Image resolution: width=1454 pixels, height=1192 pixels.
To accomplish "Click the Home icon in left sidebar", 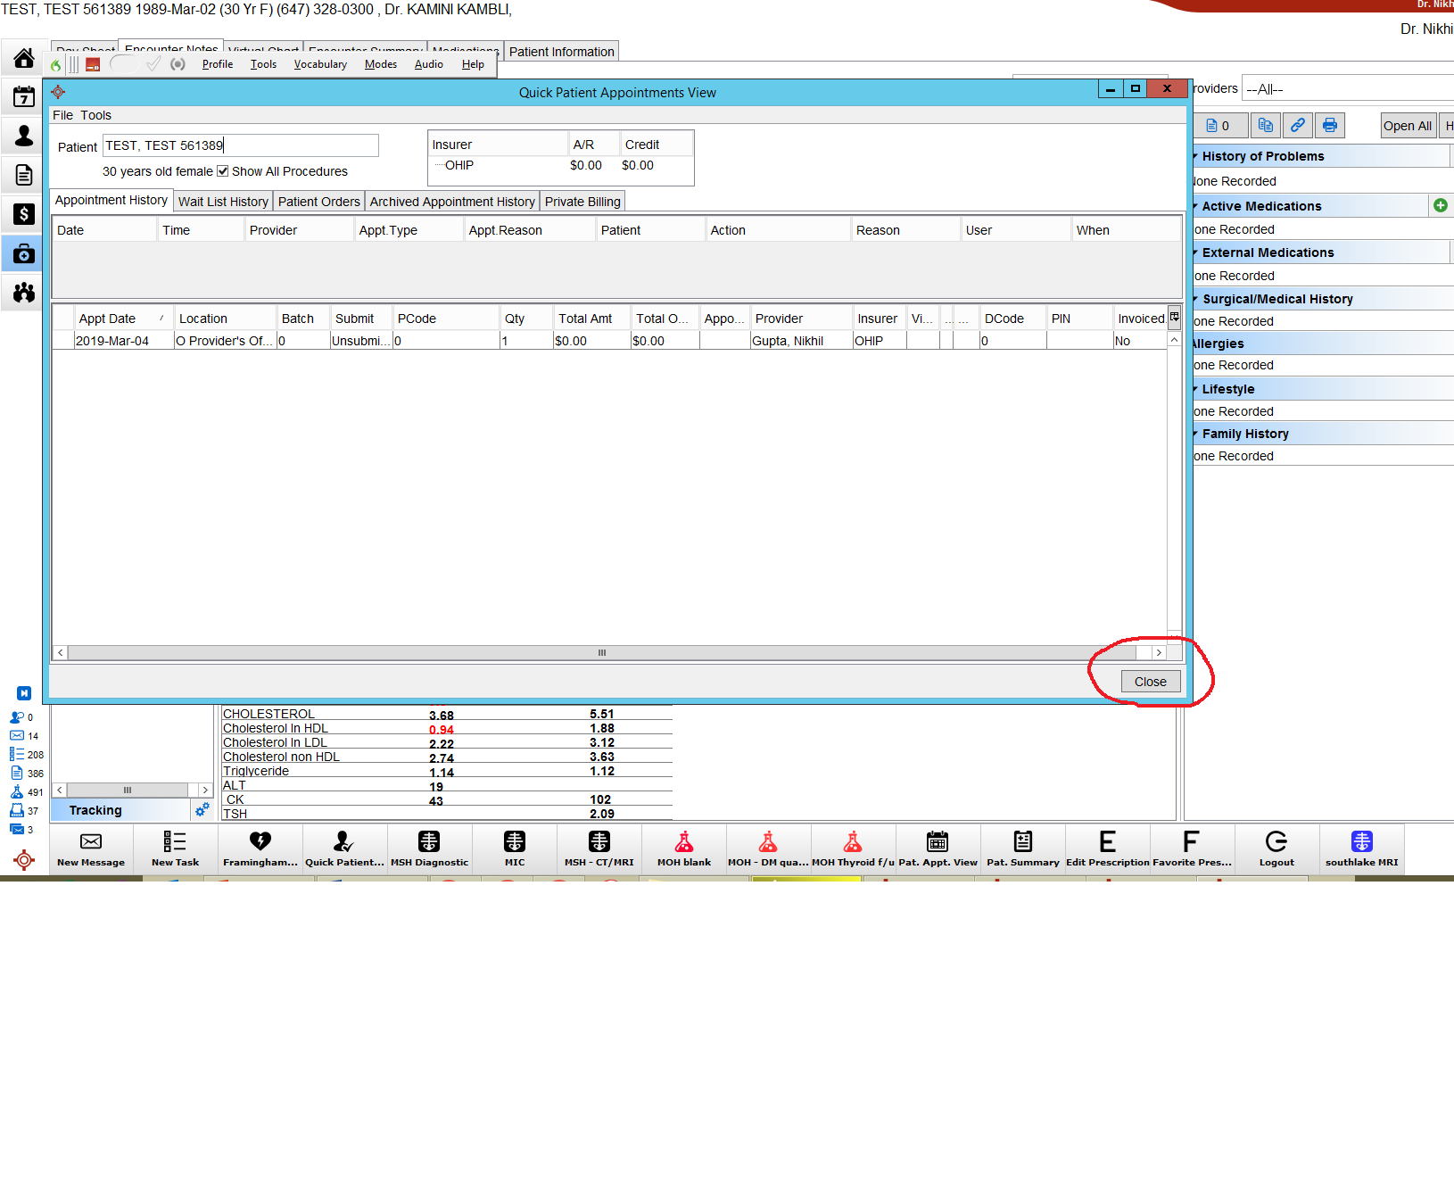I will [24, 59].
